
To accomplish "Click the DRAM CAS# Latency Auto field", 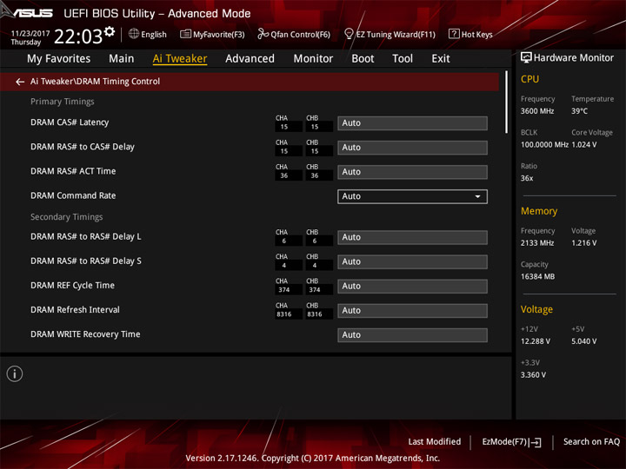I will point(412,123).
